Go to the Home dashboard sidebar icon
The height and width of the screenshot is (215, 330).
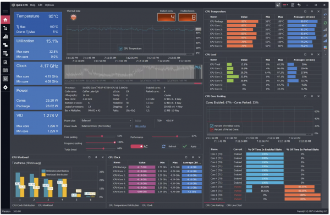pos(5,20)
